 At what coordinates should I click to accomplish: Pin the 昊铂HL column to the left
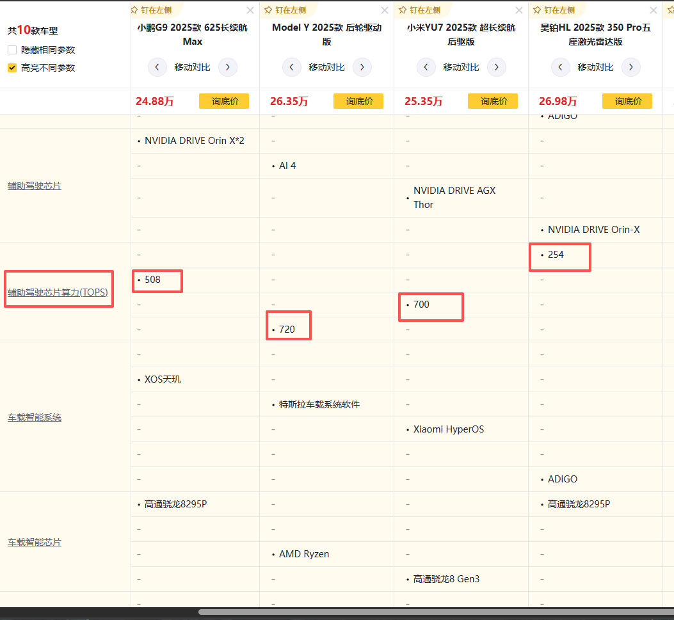[x=554, y=10]
